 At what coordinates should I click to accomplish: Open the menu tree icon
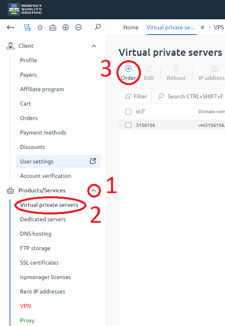(x=27, y=27)
